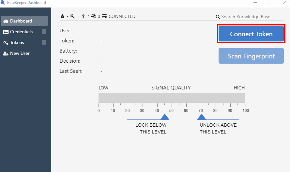Click the GateKeeper logo in title bar
The height and width of the screenshot is (172, 290).
3,3
